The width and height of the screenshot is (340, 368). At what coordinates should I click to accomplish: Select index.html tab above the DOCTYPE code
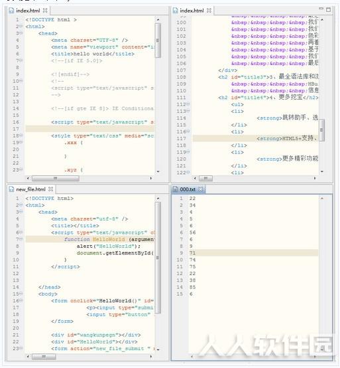point(28,11)
